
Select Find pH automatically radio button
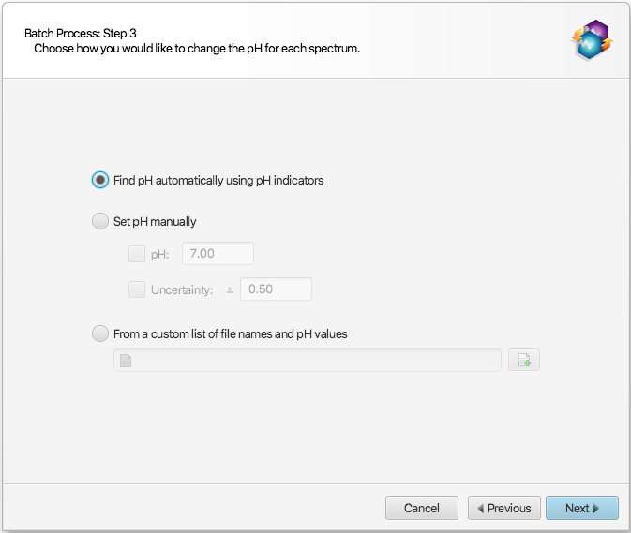point(100,180)
